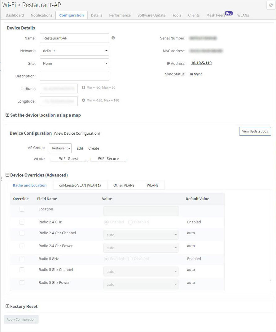Open the IP address 10.10.5.110 link

201,63
